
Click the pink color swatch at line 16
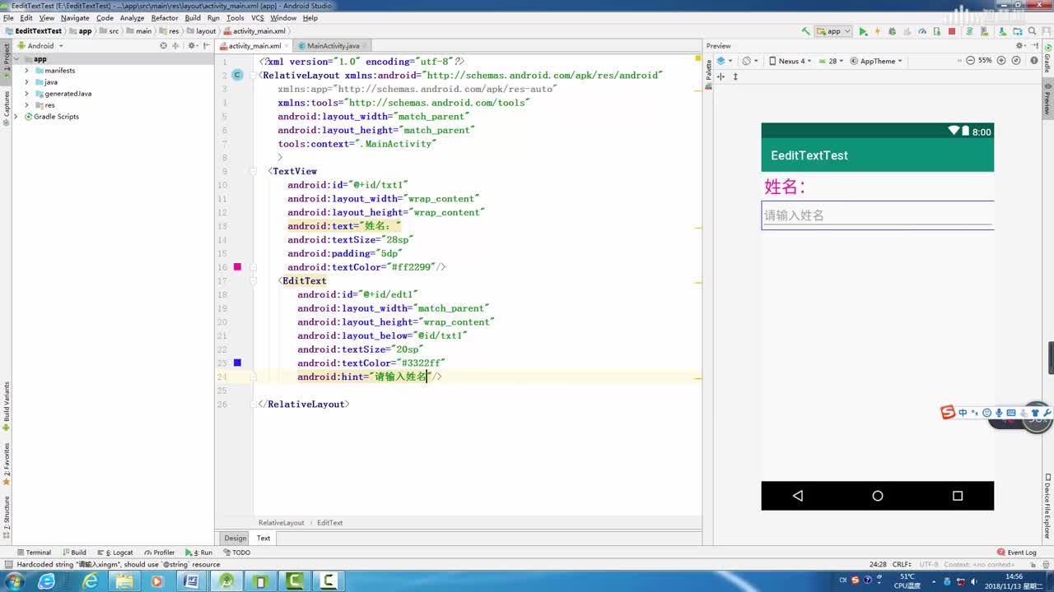(237, 266)
